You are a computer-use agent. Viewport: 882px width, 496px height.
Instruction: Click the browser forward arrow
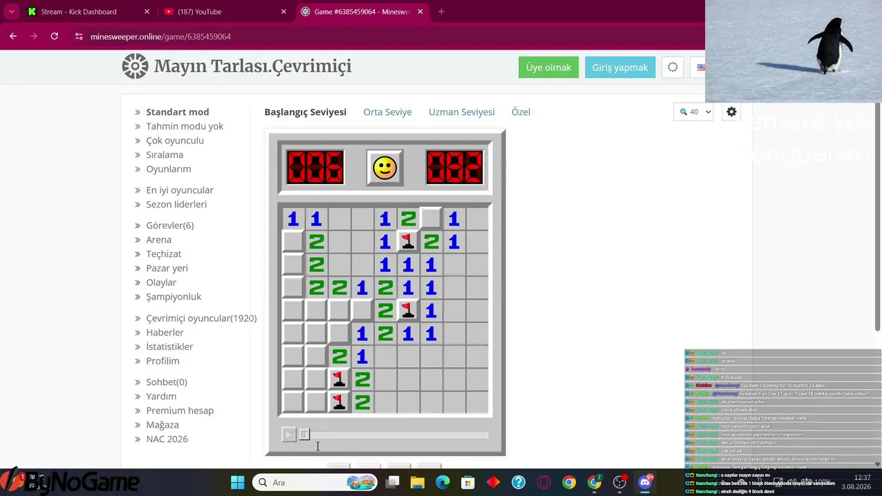(34, 37)
